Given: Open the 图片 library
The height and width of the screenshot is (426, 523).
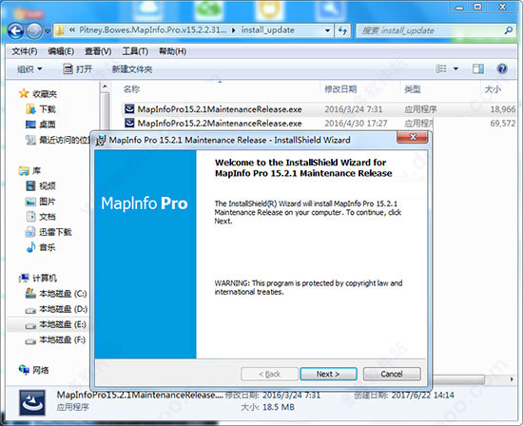Looking at the screenshot, I should click(x=41, y=202).
